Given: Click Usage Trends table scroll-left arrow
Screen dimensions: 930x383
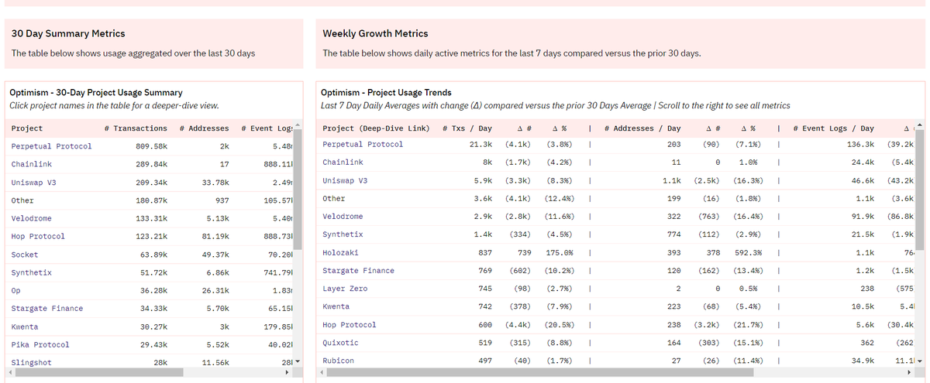Looking at the screenshot, I should [x=322, y=373].
